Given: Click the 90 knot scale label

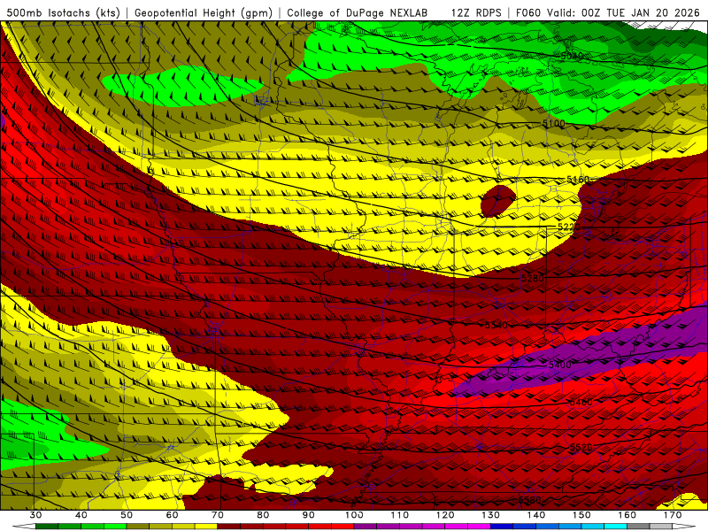Looking at the screenshot, I should tap(308, 515).
